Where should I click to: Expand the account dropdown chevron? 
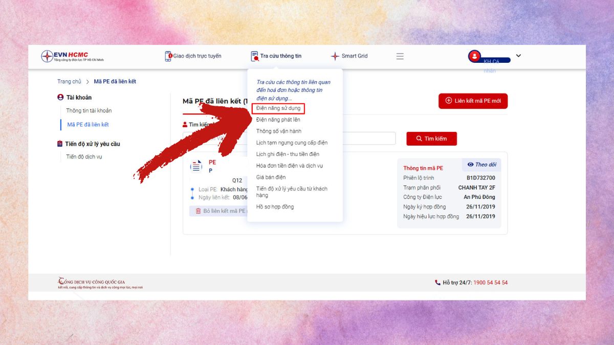[x=518, y=56]
